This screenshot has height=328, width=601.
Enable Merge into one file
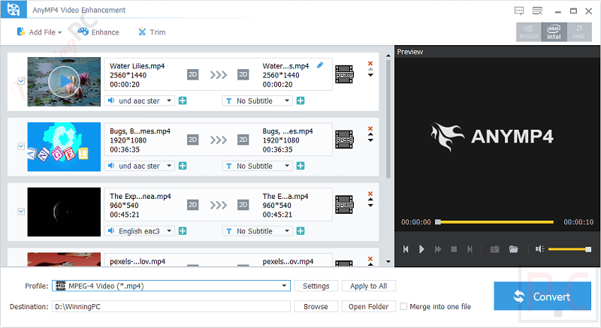403,306
